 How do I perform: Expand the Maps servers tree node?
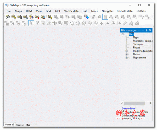tap(127, 58)
